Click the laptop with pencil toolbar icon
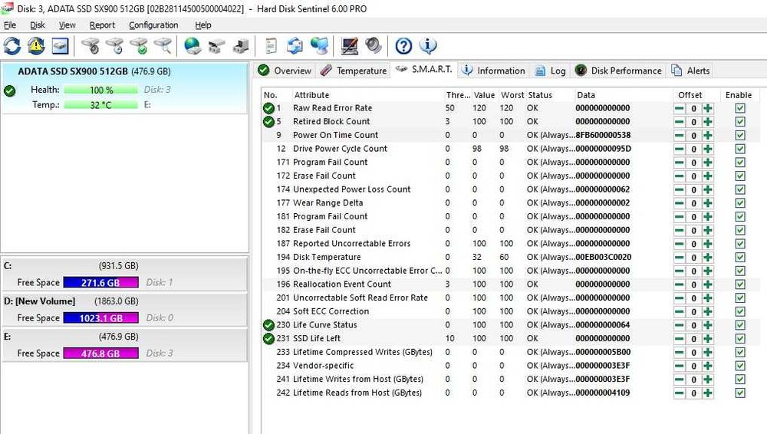Screen dimensions: 767x434 click(x=349, y=46)
